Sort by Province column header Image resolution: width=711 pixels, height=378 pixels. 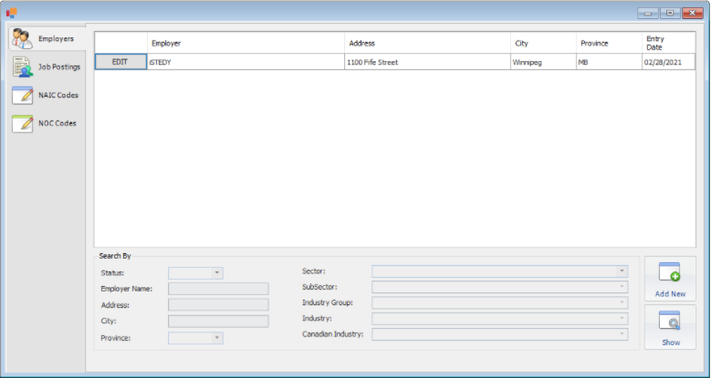609,43
